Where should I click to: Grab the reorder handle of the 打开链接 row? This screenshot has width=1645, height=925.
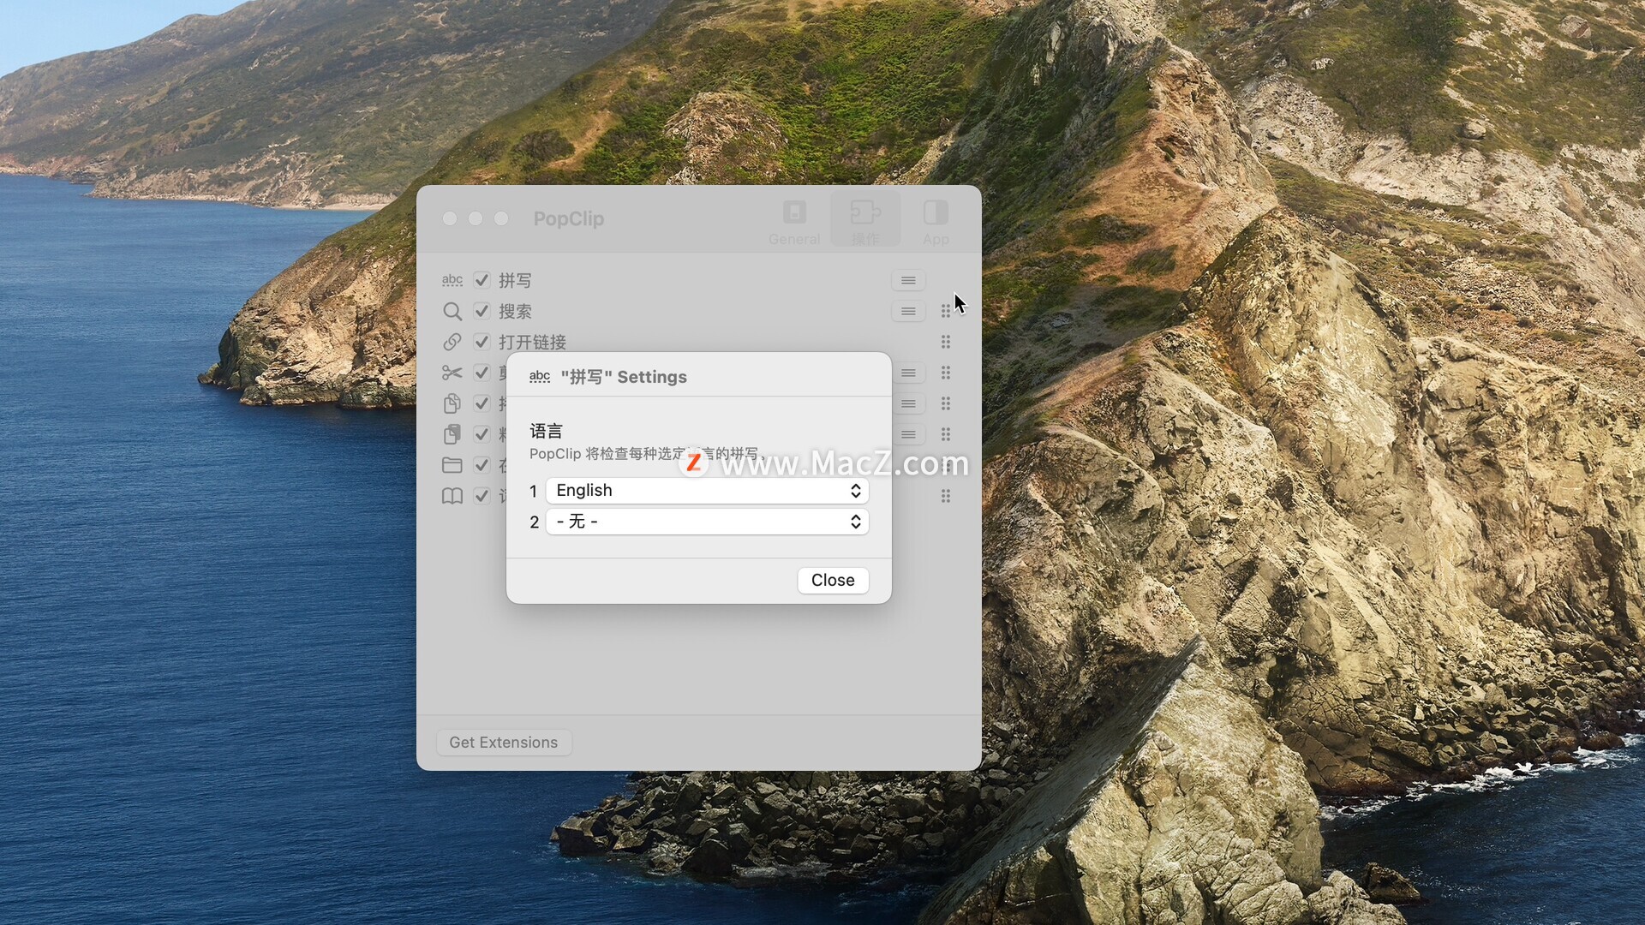(946, 342)
